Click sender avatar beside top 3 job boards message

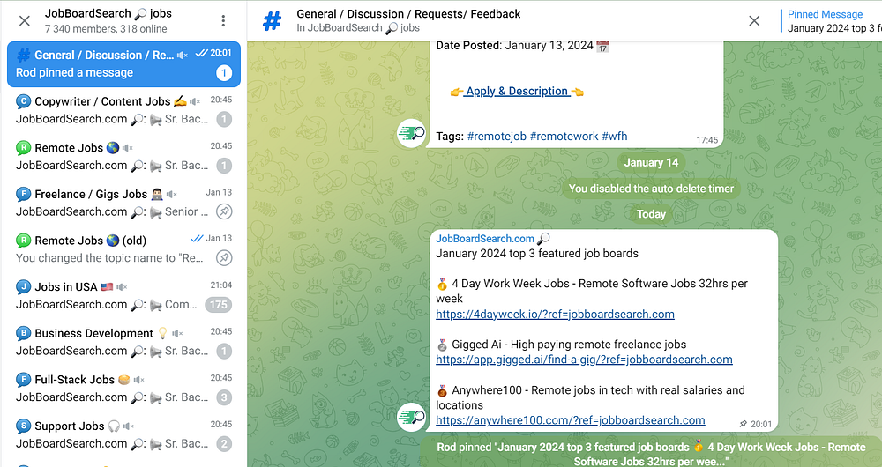point(412,417)
